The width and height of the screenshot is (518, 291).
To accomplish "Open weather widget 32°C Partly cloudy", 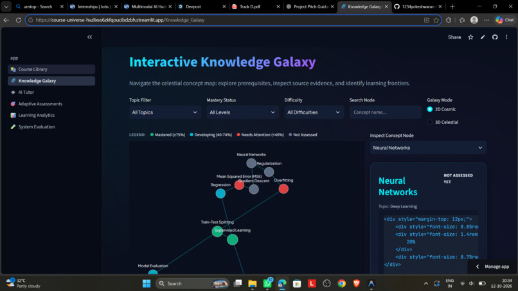I will point(24,283).
